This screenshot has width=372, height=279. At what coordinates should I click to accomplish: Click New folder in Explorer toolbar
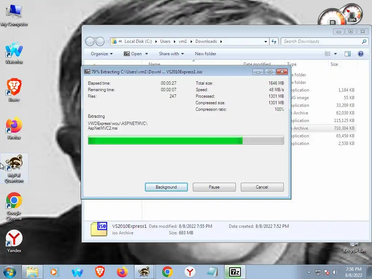pos(206,54)
